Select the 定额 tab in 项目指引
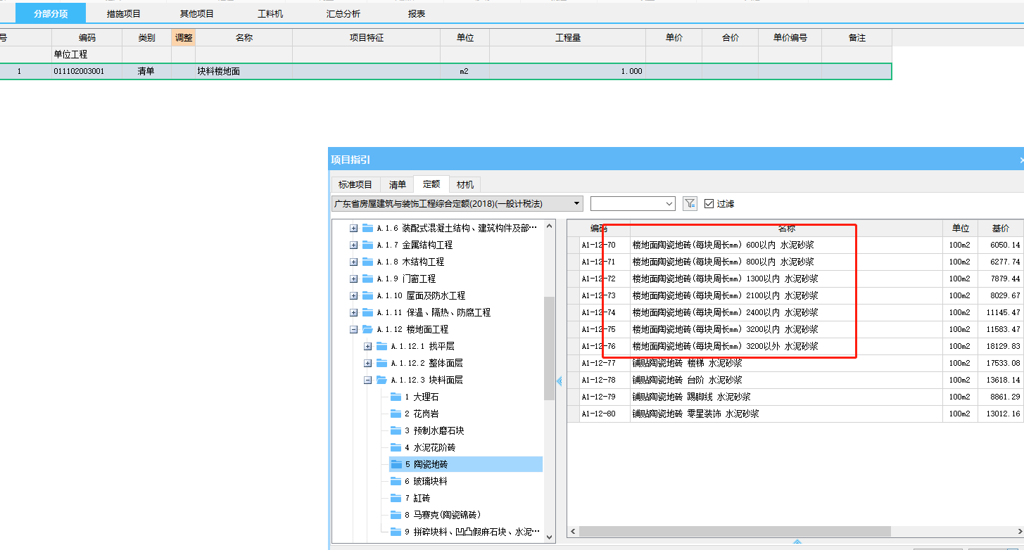1024x550 pixels. click(431, 184)
